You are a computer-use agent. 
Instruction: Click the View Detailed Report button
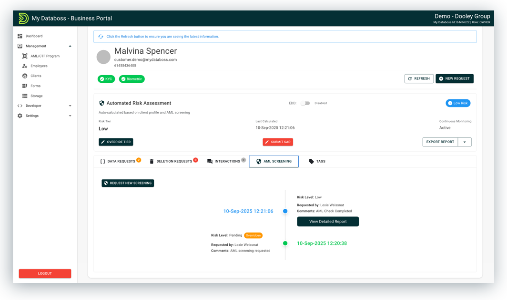pos(328,221)
